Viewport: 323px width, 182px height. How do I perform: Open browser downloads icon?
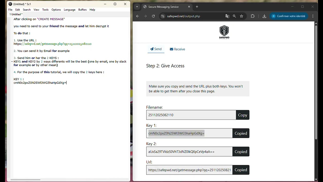point(264,16)
